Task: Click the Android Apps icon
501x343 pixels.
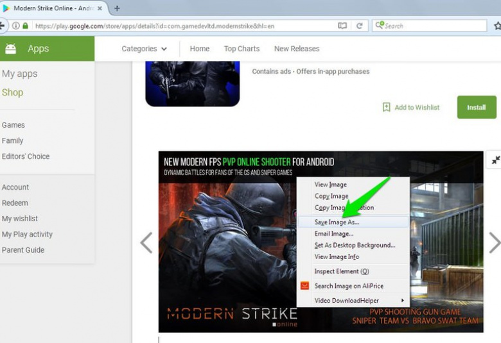Action: click(10, 49)
